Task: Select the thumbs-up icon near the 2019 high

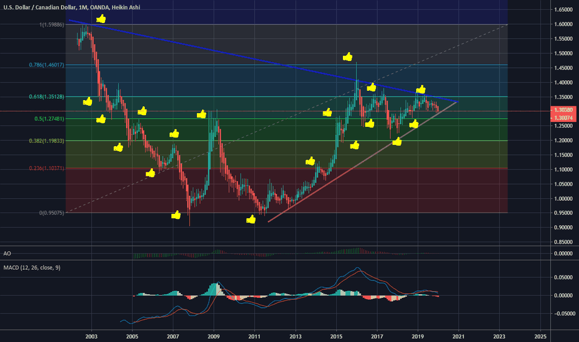Action: (421, 90)
